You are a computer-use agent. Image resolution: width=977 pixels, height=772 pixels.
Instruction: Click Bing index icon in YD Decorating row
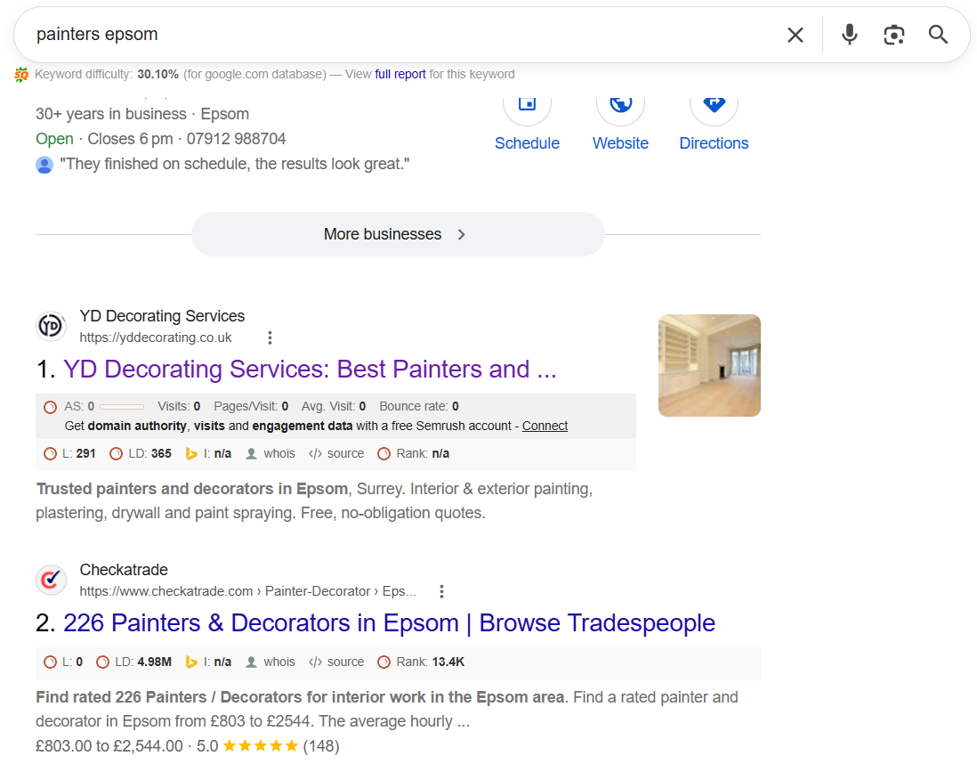point(191,454)
